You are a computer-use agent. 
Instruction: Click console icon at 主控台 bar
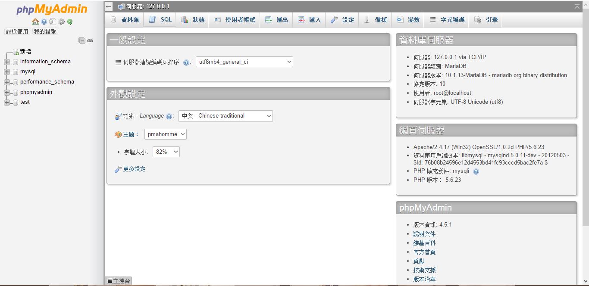click(x=110, y=281)
